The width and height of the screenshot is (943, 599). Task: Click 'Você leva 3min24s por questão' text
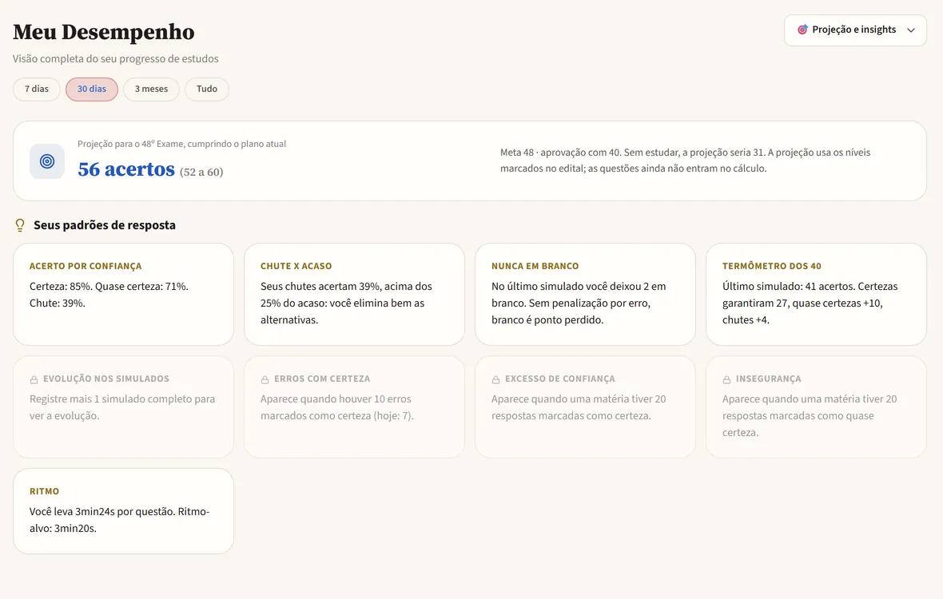coord(120,520)
